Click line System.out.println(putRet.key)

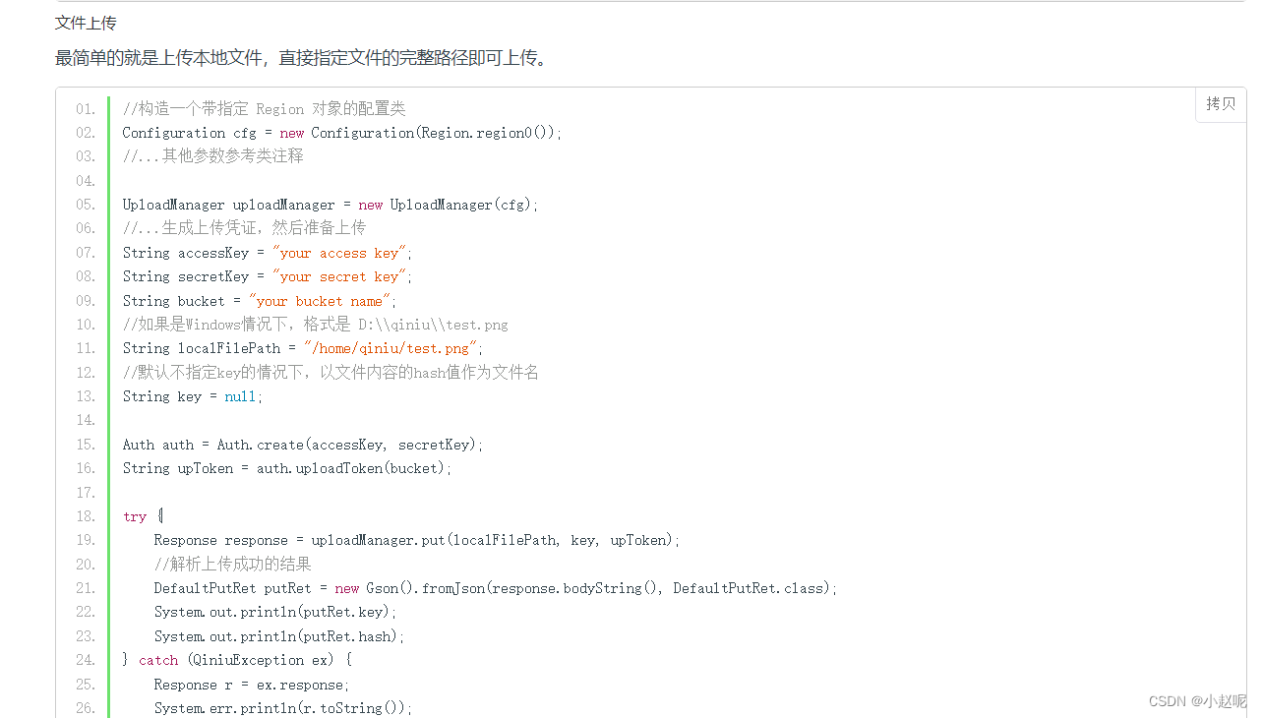275,612
